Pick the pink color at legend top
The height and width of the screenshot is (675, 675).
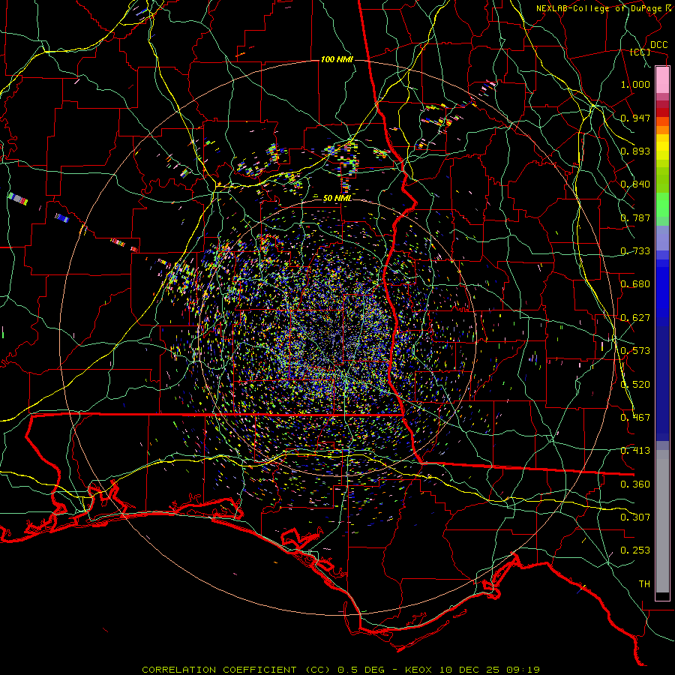click(662, 79)
